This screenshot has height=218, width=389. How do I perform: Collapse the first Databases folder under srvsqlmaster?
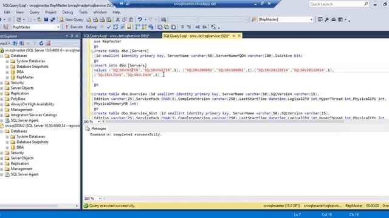coord(2,56)
